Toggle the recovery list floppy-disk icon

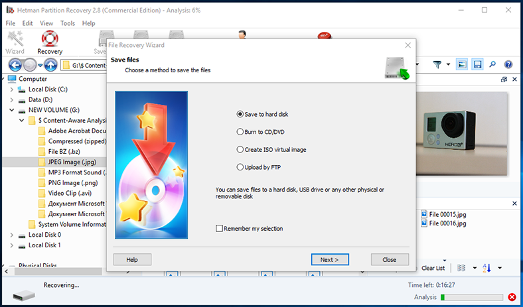click(477, 64)
